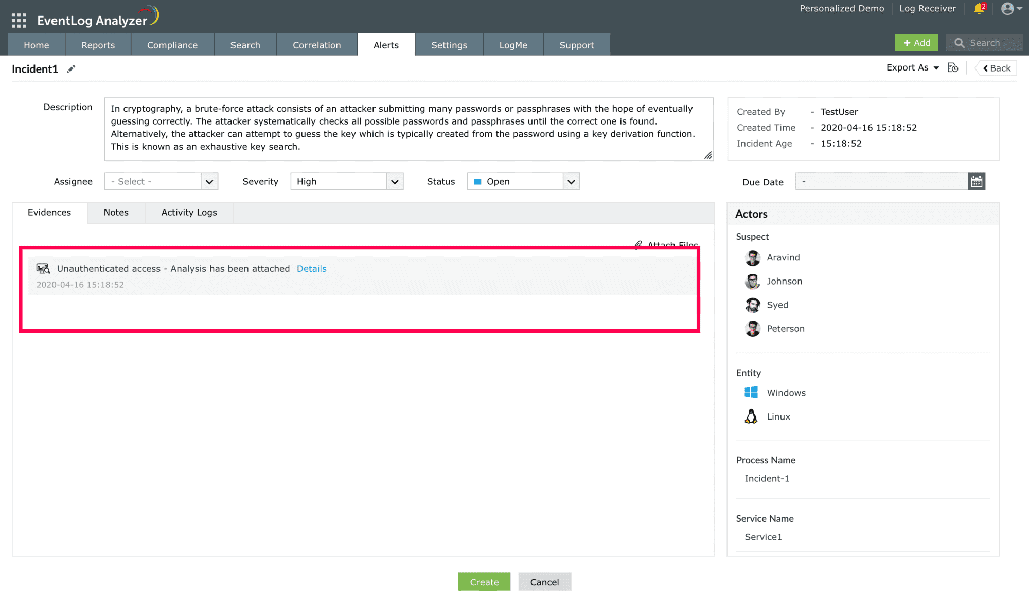This screenshot has height=594, width=1029.
Task: Expand the Export As menu
Action: pyautogui.click(x=912, y=68)
